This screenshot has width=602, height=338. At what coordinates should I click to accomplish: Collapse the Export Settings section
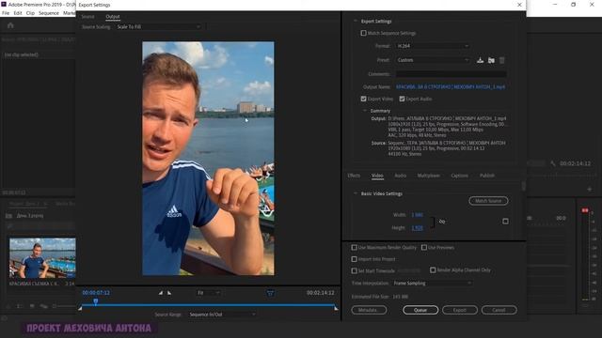pos(356,21)
